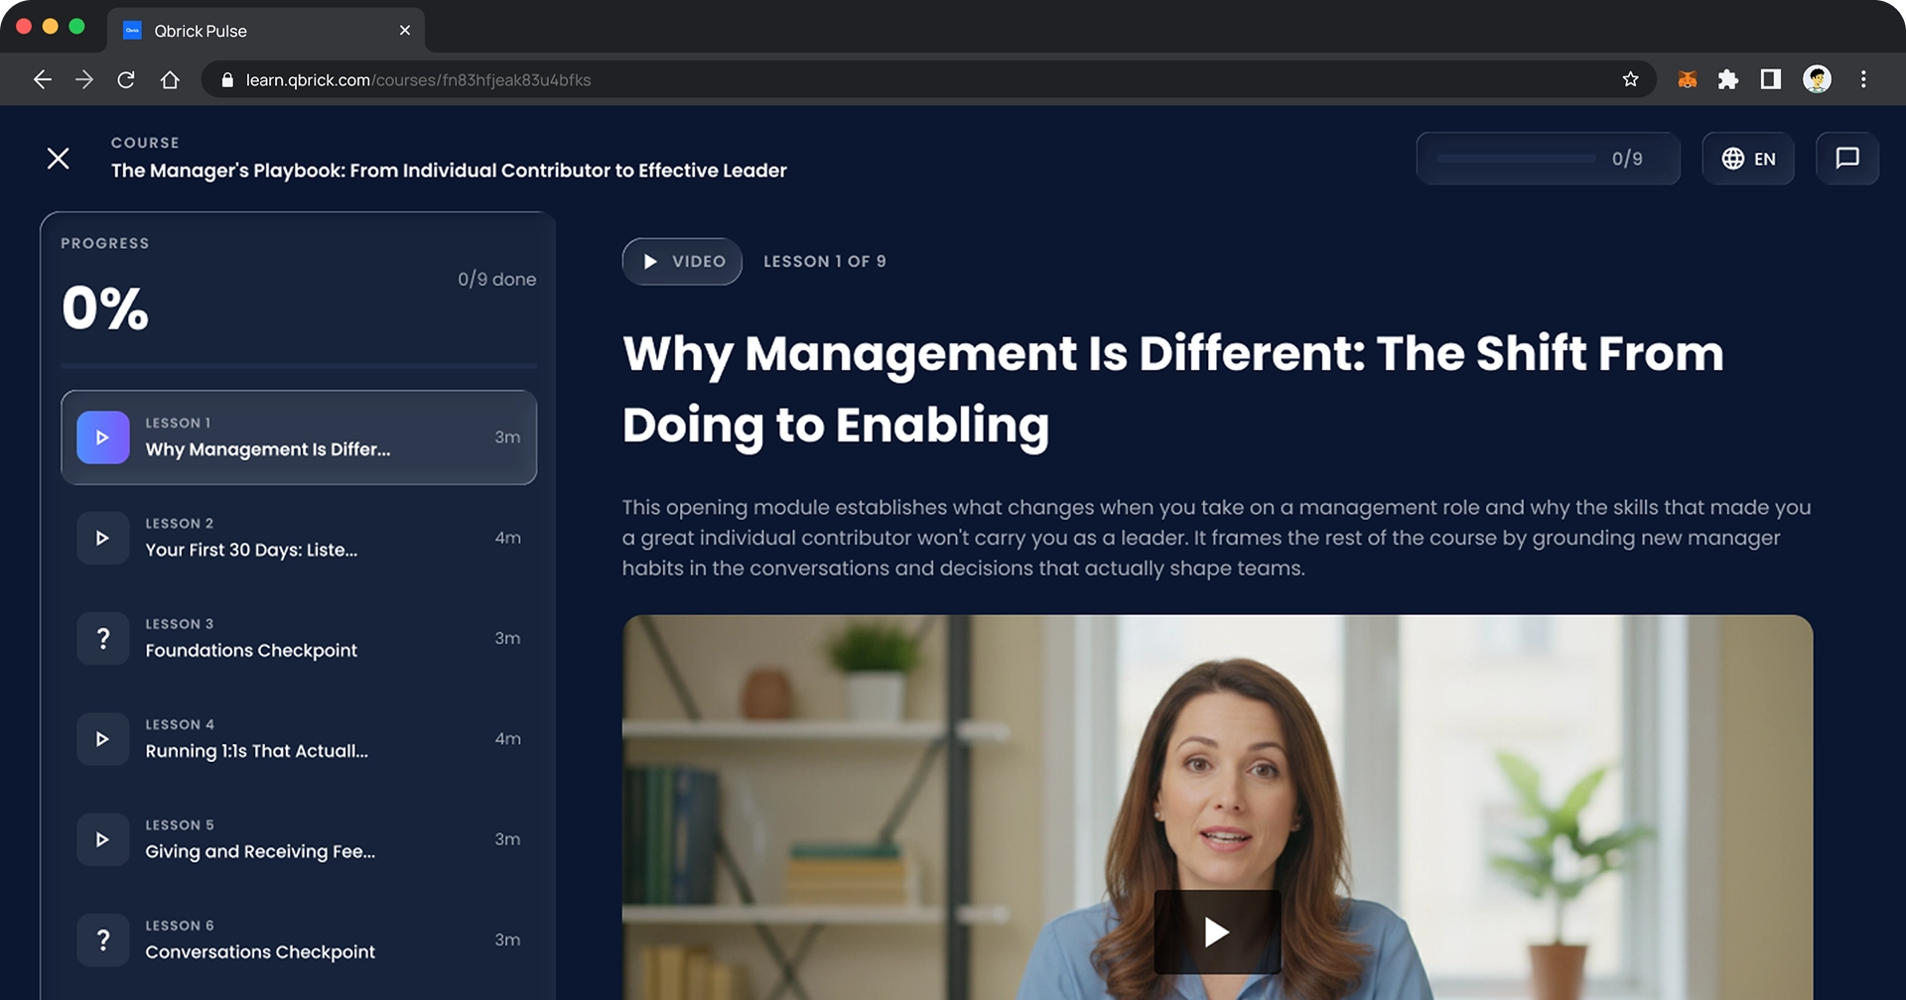The height and width of the screenshot is (1000, 1906).
Task: Open the Foundations Checkpoint lesson
Action: (299, 638)
